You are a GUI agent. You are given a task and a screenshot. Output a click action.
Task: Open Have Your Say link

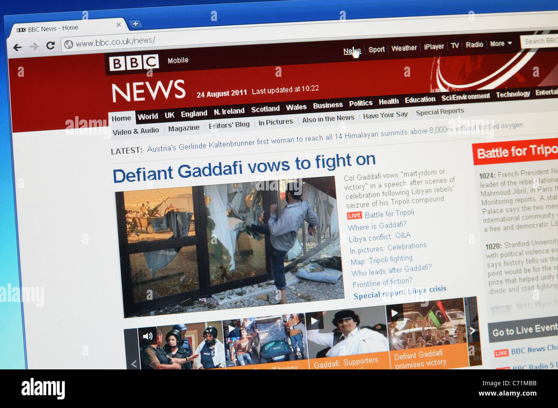[385, 115]
